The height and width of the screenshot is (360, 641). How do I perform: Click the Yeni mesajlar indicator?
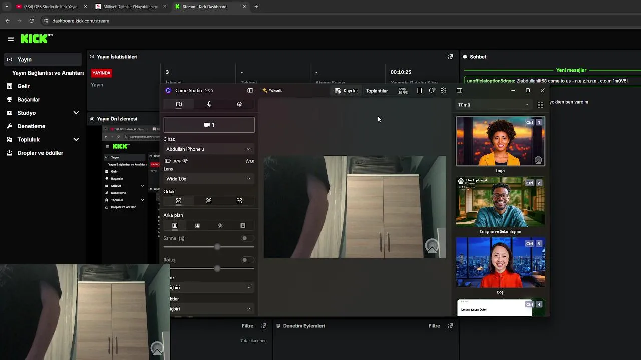click(571, 70)
